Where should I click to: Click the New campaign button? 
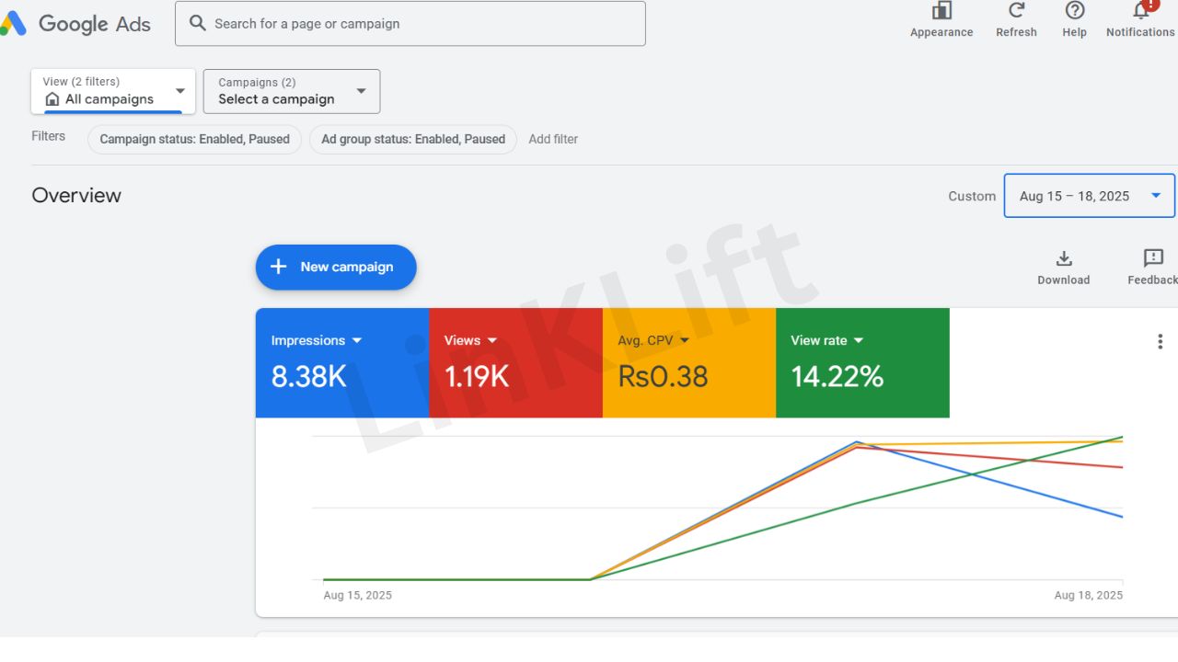[x=336, y=268]
